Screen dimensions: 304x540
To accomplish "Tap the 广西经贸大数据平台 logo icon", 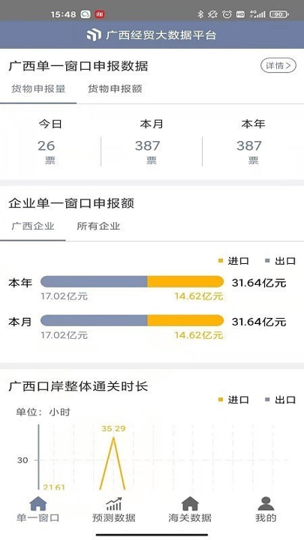I will [94, 34].
